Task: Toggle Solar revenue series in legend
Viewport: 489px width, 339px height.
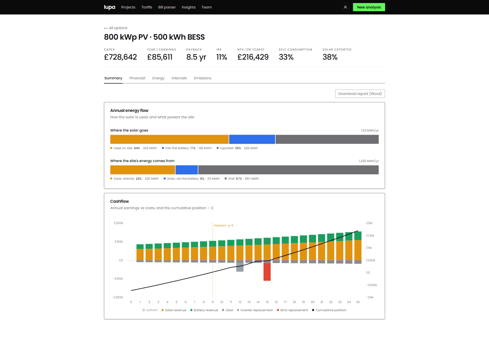Action: pyautogui.click(x=174, y=310)
